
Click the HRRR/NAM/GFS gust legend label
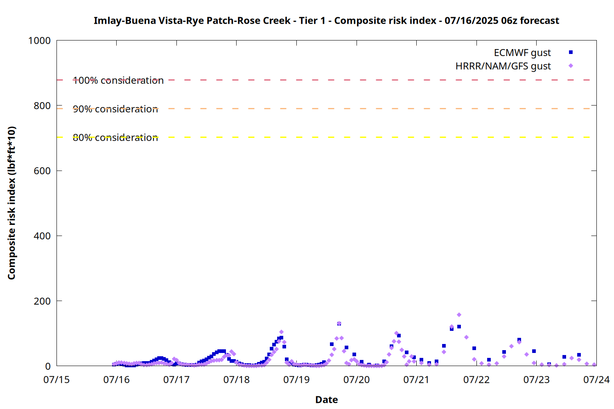coord(503,66)
